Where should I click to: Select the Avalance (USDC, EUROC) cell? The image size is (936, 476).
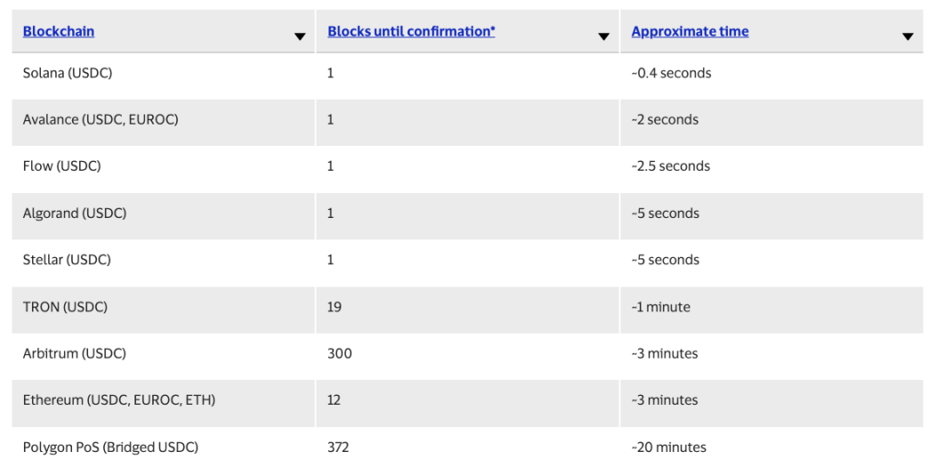[101, 119]
